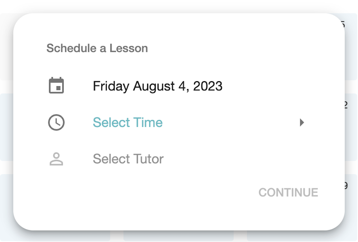Open the Select Time option
This screenshot has height=242, width=358.
[x=127, y=123]
